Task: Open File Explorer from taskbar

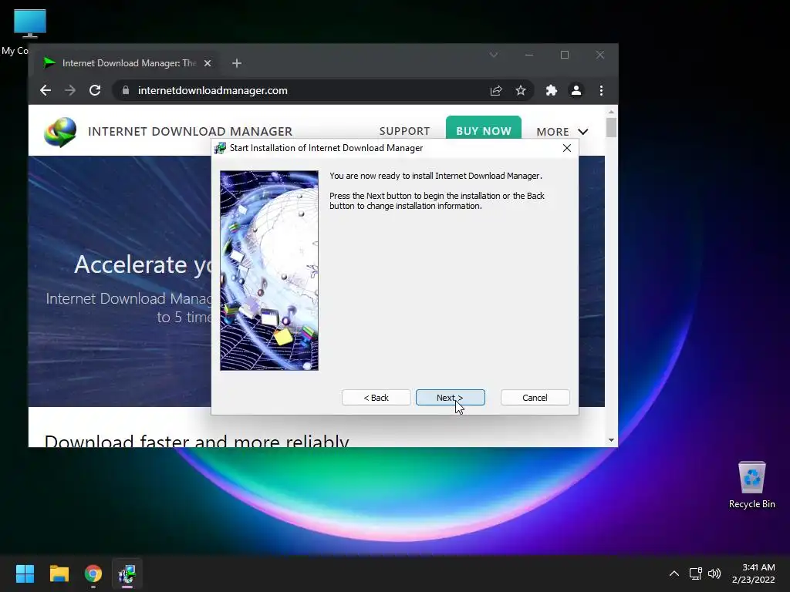Action: (x=59, y=573)
